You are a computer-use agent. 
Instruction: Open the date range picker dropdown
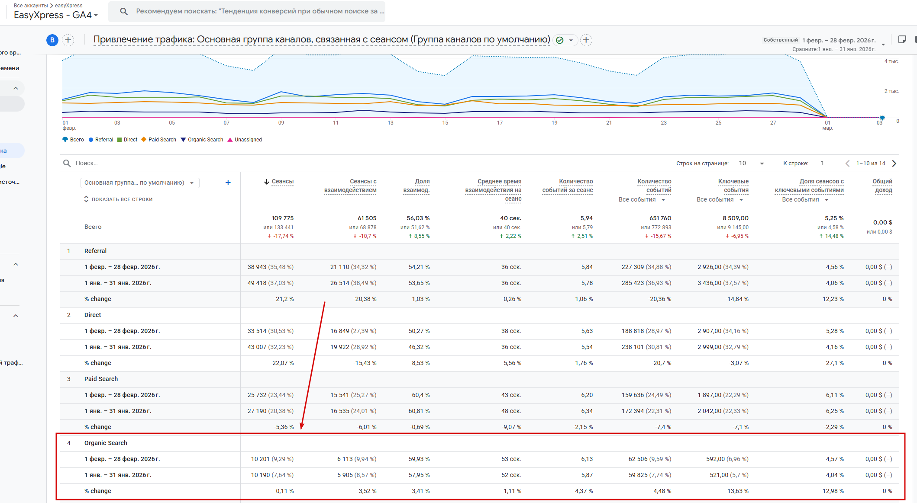[x=883, y=44]
